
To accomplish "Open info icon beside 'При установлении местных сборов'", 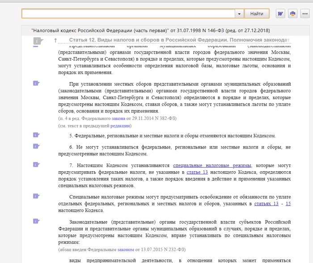I will tap(36, 83).
